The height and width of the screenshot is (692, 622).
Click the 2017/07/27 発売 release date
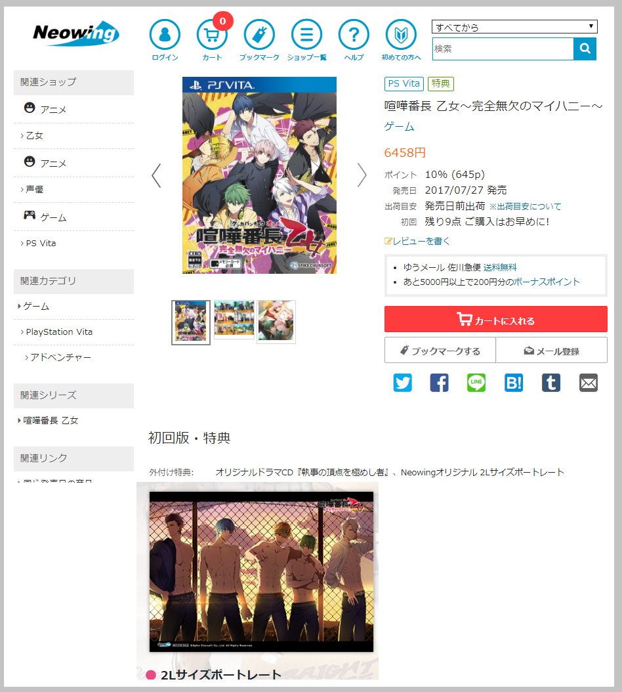(466, 190)
